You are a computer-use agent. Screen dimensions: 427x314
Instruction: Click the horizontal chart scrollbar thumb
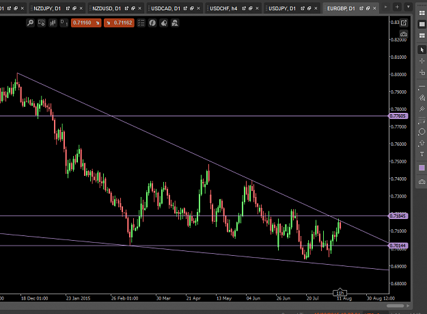tap(395, 306)
